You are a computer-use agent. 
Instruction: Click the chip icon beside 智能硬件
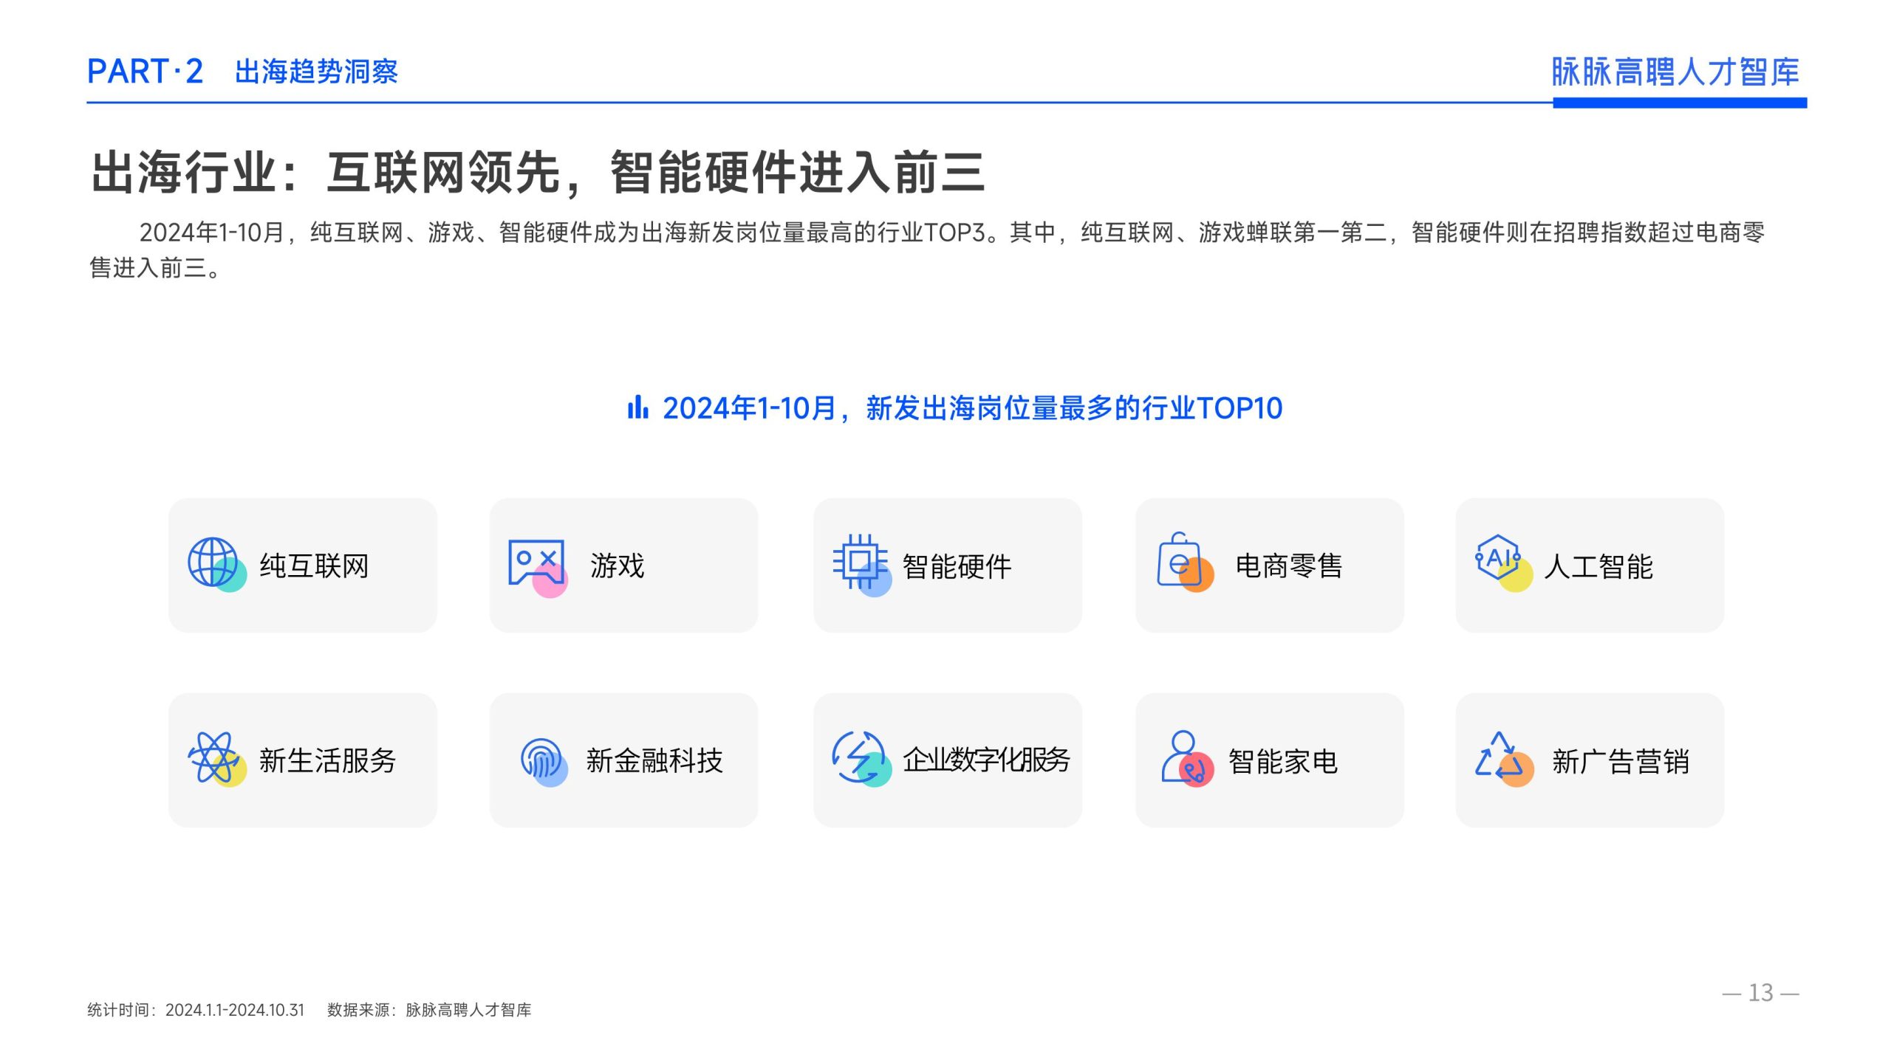point(860,563)
